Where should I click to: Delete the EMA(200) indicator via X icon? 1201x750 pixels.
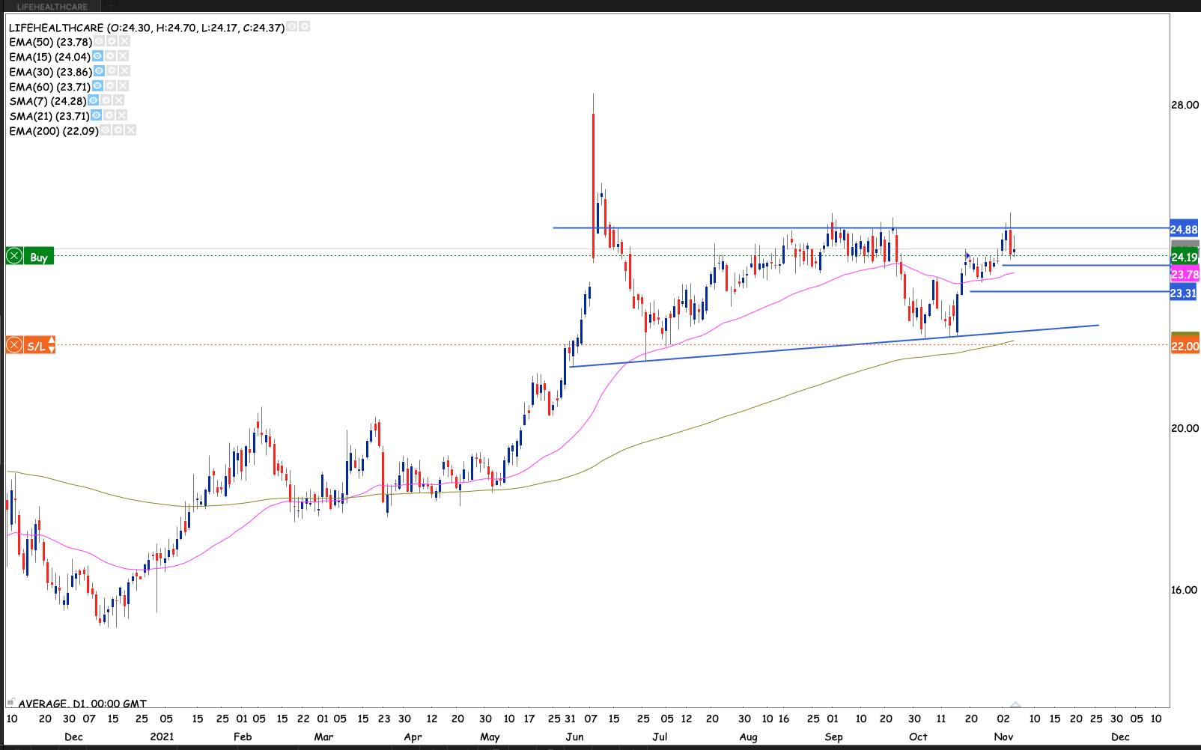point(131,130)
